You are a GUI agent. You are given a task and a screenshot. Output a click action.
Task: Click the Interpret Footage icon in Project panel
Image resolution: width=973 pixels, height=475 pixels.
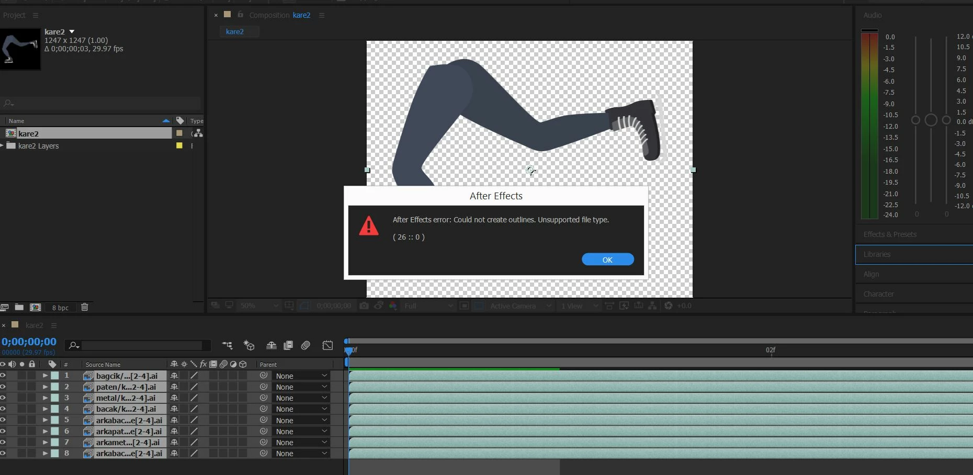point(5,307)
